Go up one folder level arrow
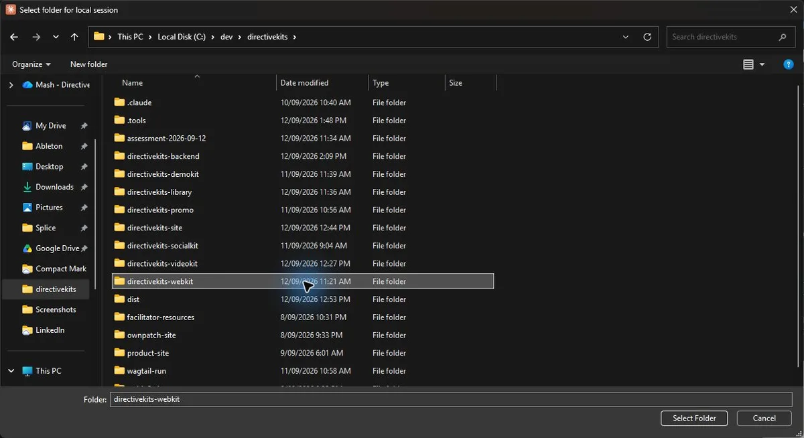Viewport: 804px width, 438px height. click(74, 37)
